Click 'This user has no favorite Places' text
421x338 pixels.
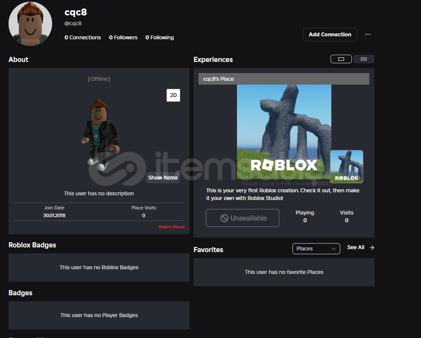coord(284,272)
